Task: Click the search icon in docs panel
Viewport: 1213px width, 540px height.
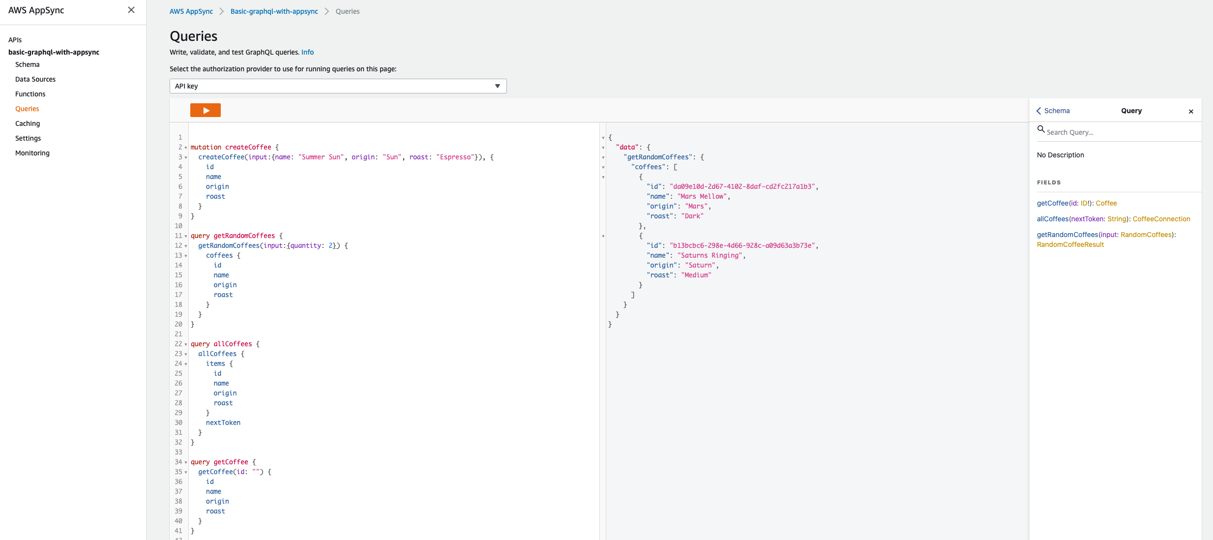Action: pos(1041,129)
